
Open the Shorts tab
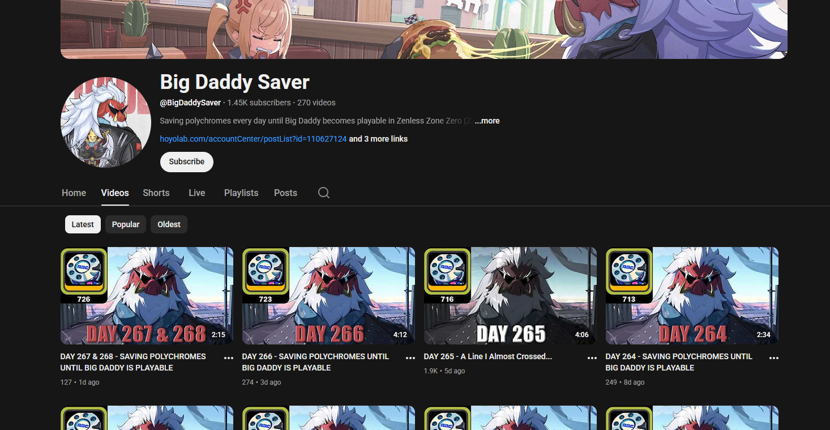click(156, 193)
